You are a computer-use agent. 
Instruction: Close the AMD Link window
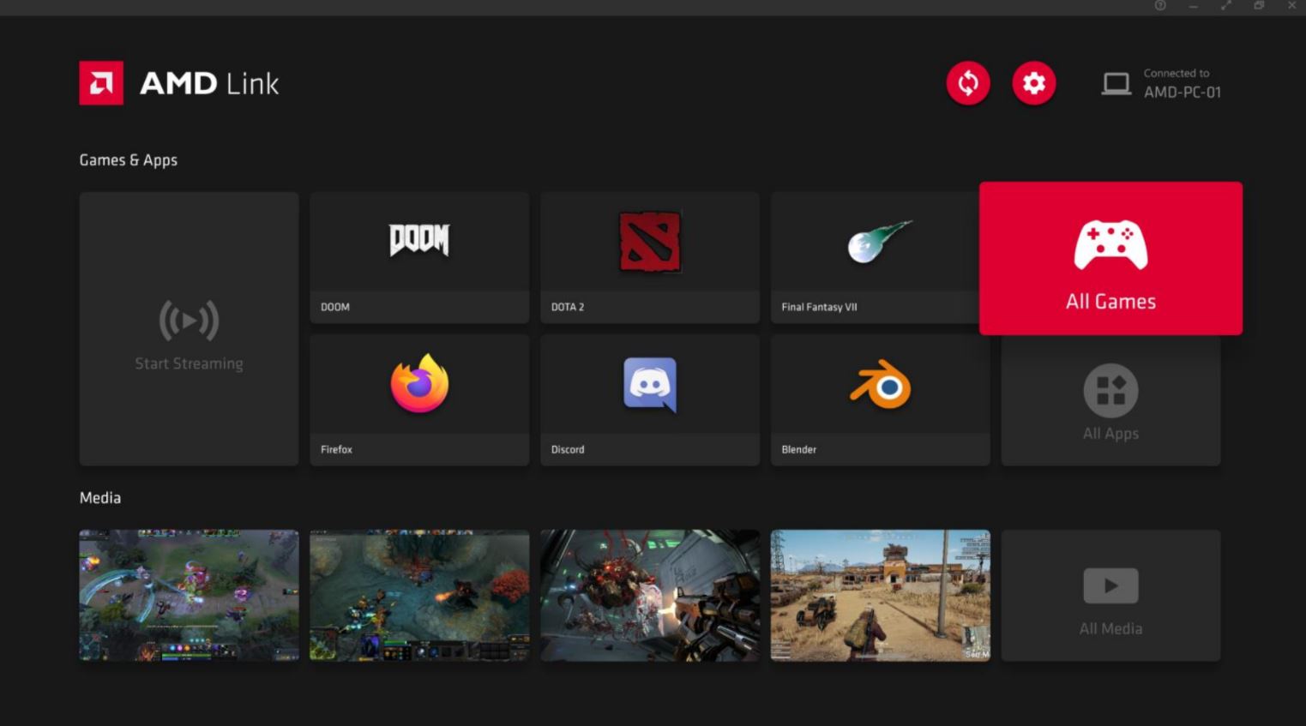point(1291,6)
